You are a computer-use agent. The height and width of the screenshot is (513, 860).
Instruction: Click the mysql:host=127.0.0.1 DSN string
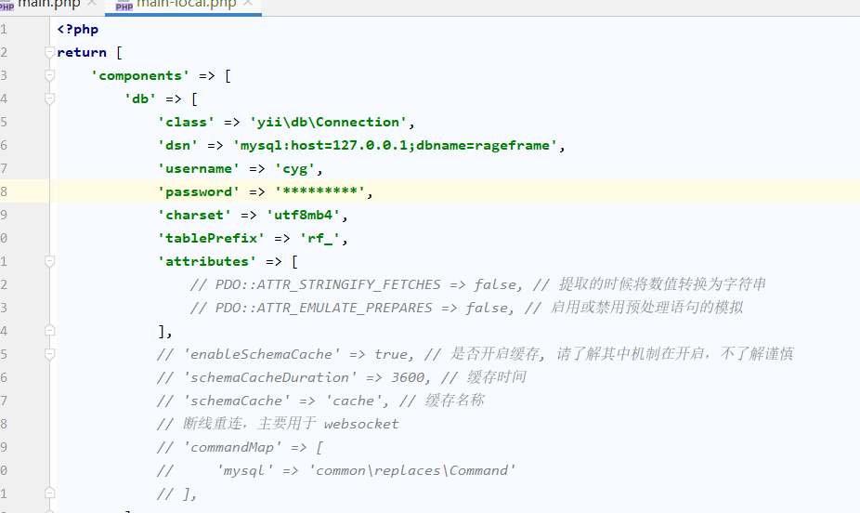pos(395,145)
